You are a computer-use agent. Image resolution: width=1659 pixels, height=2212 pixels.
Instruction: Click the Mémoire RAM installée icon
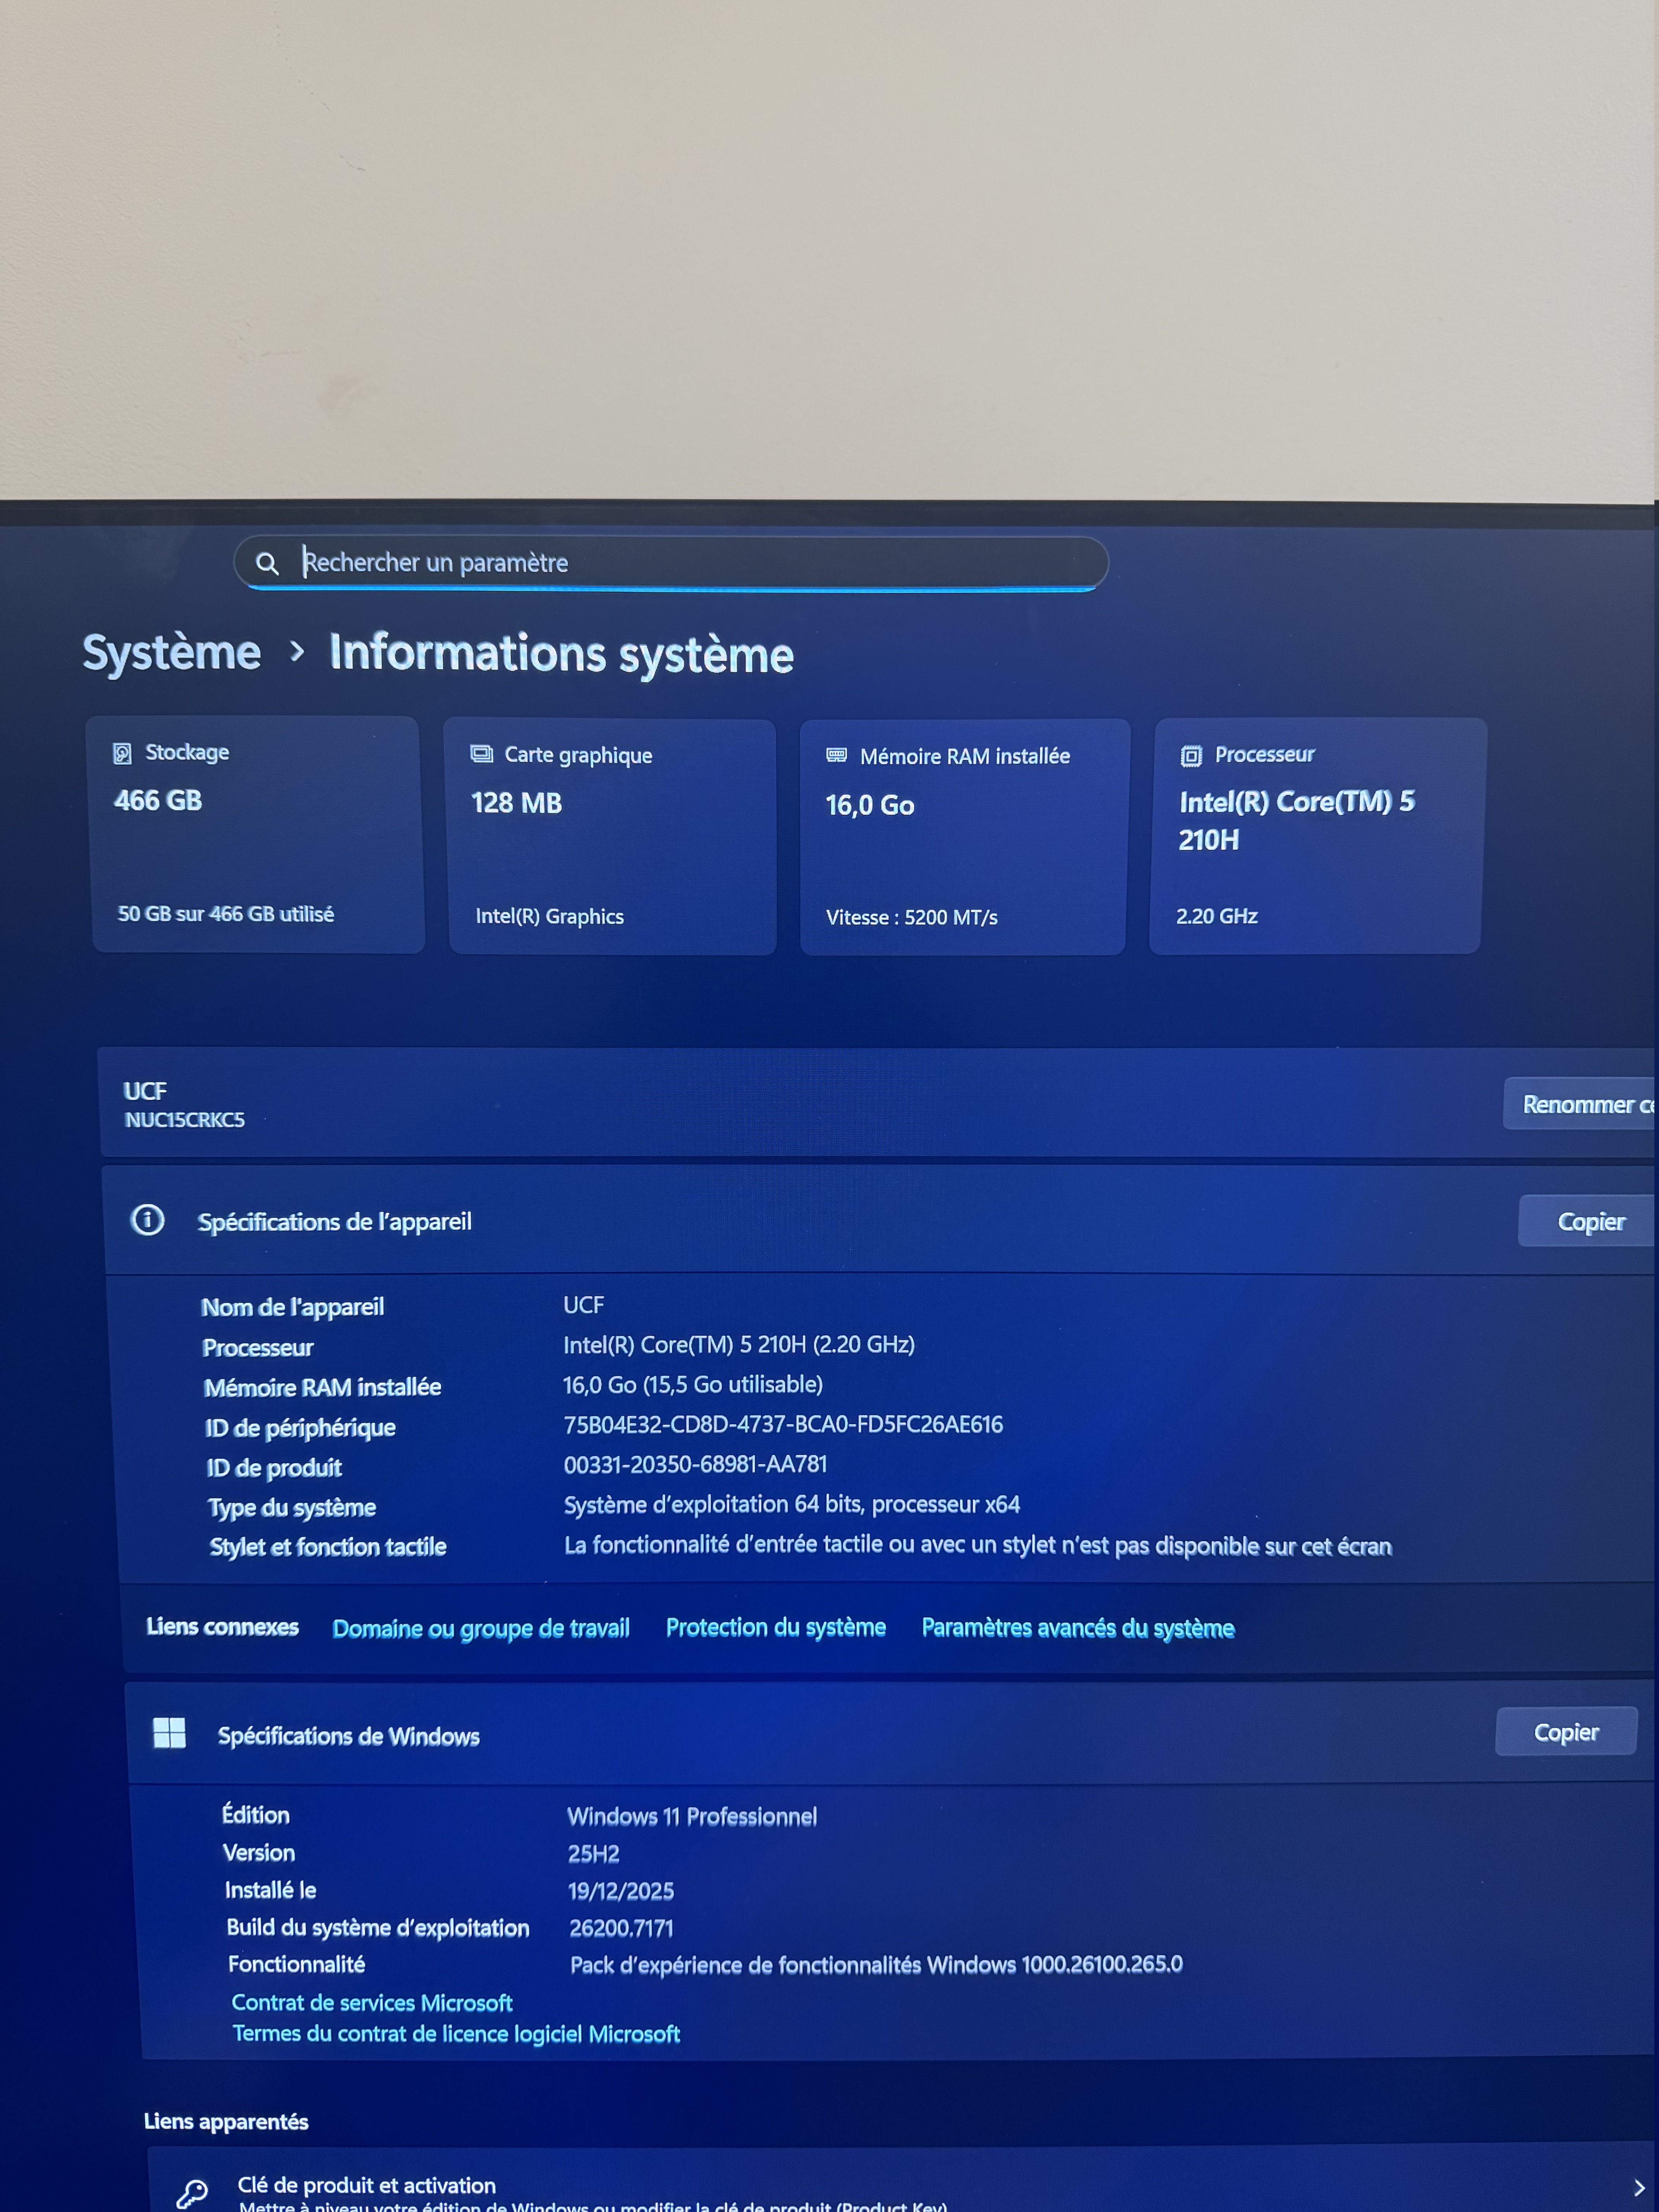click(836, 755)
